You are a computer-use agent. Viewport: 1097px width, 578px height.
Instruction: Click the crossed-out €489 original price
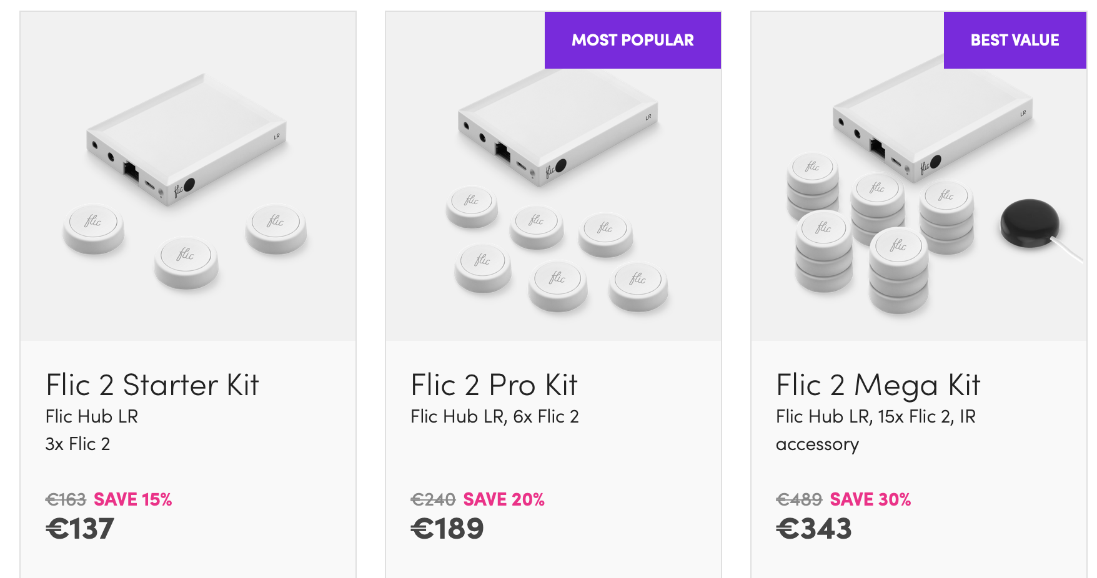[798, 499]
